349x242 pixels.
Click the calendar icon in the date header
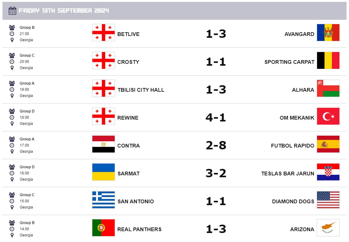(x=12, y=11)
